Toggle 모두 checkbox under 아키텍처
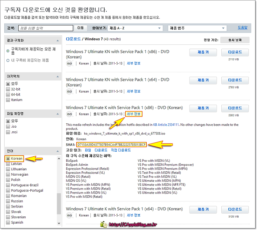The image size is (257, 230). 8,84
